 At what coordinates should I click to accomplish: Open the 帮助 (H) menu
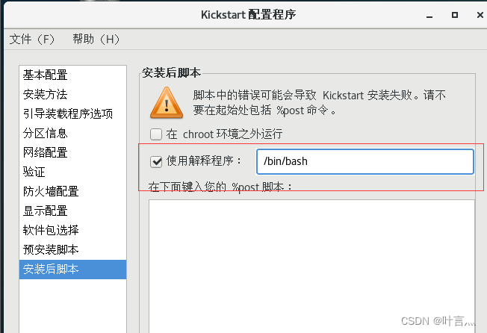pos(96,40)
